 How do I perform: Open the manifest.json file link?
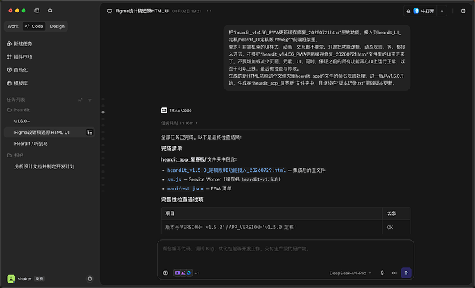(185, 188)
